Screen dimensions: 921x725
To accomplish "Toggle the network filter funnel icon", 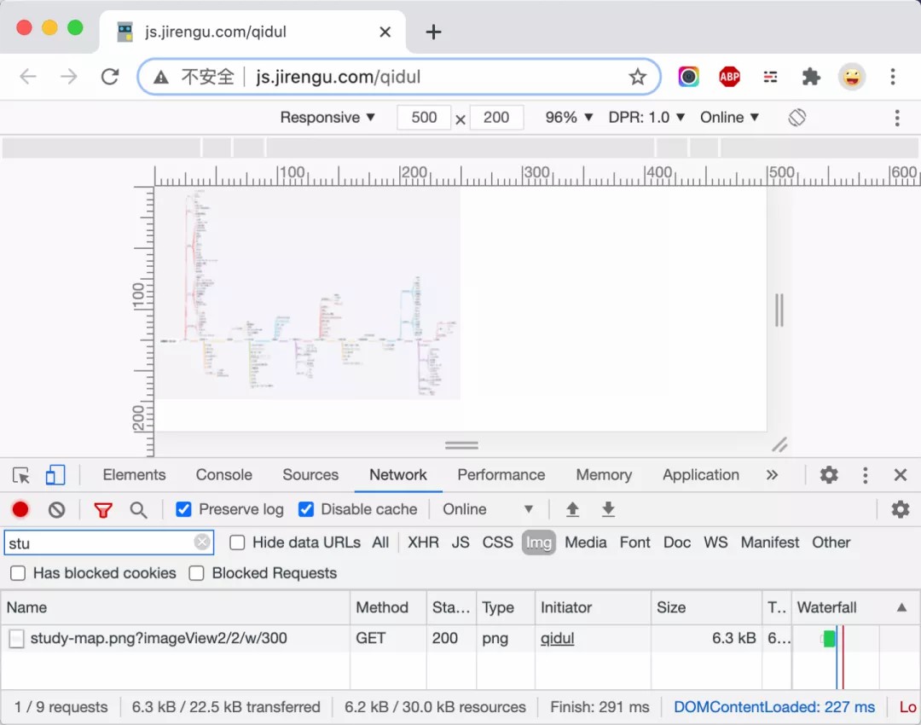I will click(103, 509).
